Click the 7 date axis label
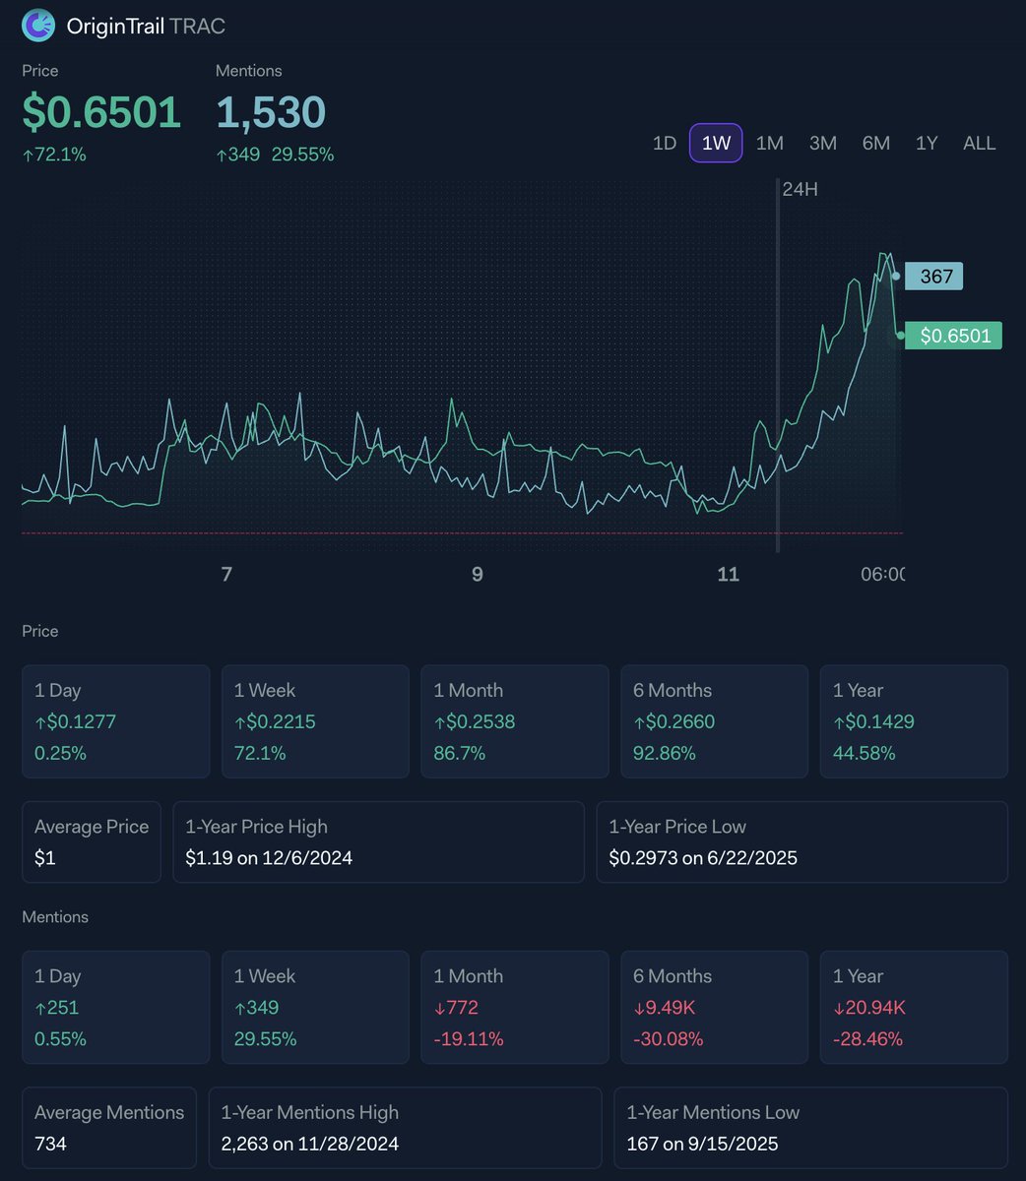The image size is (1026, 1181). tap(226, 574)
